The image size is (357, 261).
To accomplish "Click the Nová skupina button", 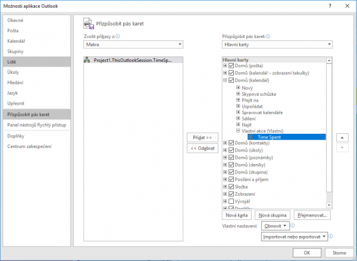I will coord(273,215).
